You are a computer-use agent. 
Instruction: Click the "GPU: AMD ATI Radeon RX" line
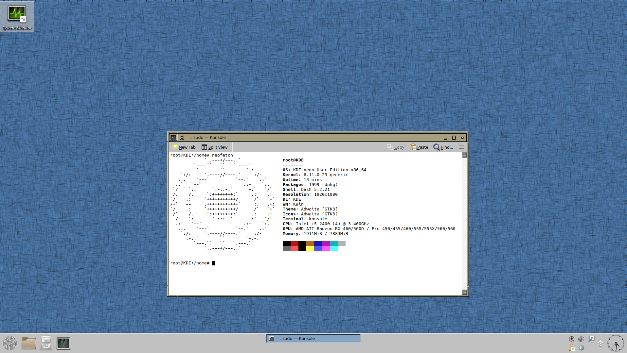[369, 229]
